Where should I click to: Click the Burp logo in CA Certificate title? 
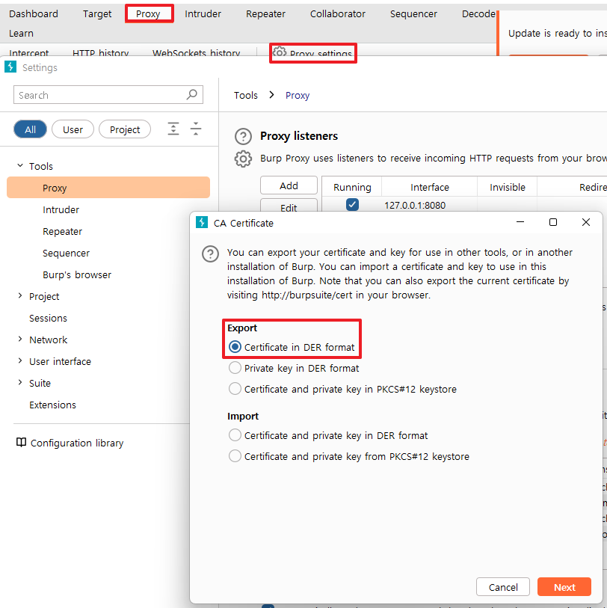tap(202, 223)
